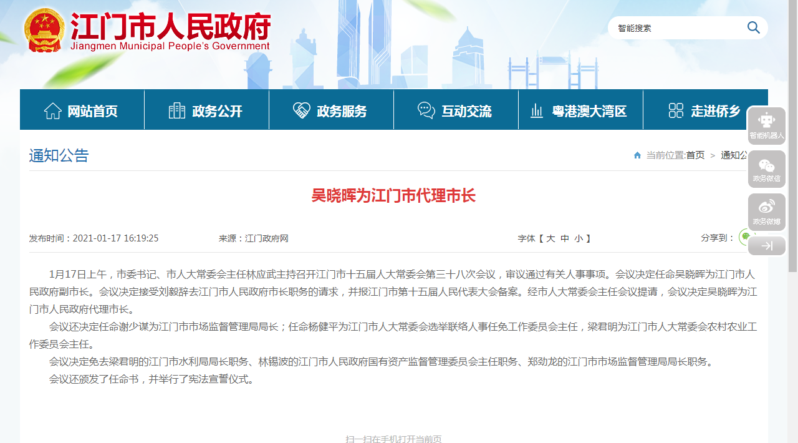
Task: Click the bar-chart icon beside 粤港澳大湾区
Action: coord(537,110)
